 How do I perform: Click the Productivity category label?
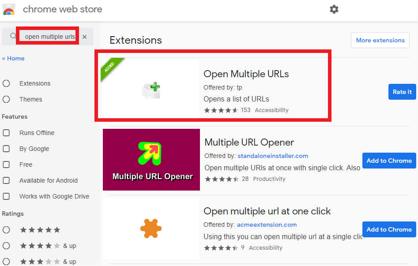(269, 179)
